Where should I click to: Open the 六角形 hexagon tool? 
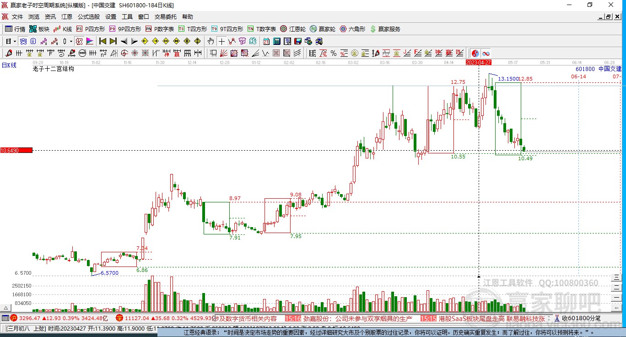(x=352, y=29)
